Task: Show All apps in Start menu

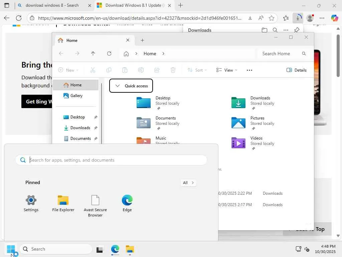Action: click(x=188, y=183)
